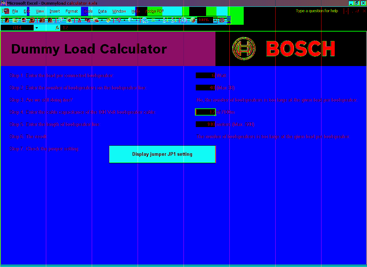The image size is (367, 267).
Task: Expand the Paste options dropdown arrow
Action: [x=102, y=20]
